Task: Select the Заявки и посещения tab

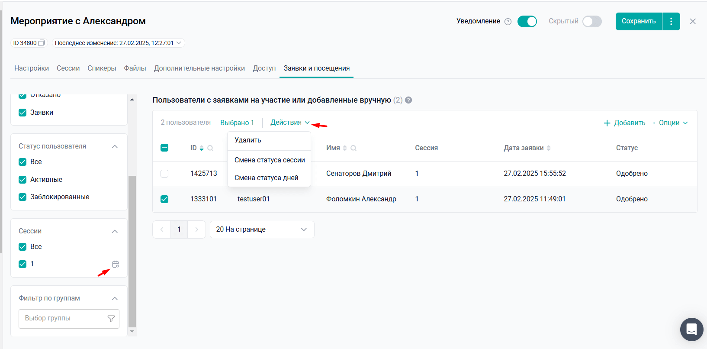Action: click(317, 68)
